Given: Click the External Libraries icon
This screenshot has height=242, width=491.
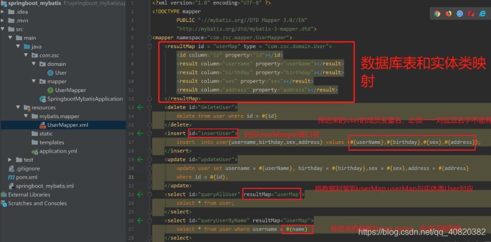Looking at the screenshot, I should pyautogui.click(x=4, y=194).
